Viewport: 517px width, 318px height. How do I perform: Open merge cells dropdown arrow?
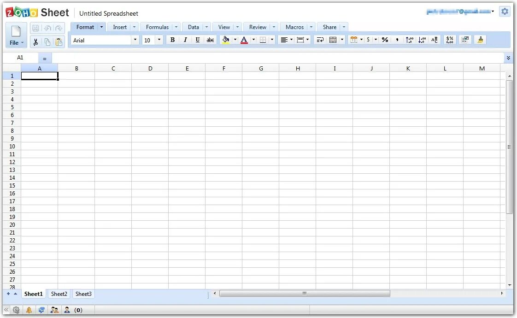[342, 40]
